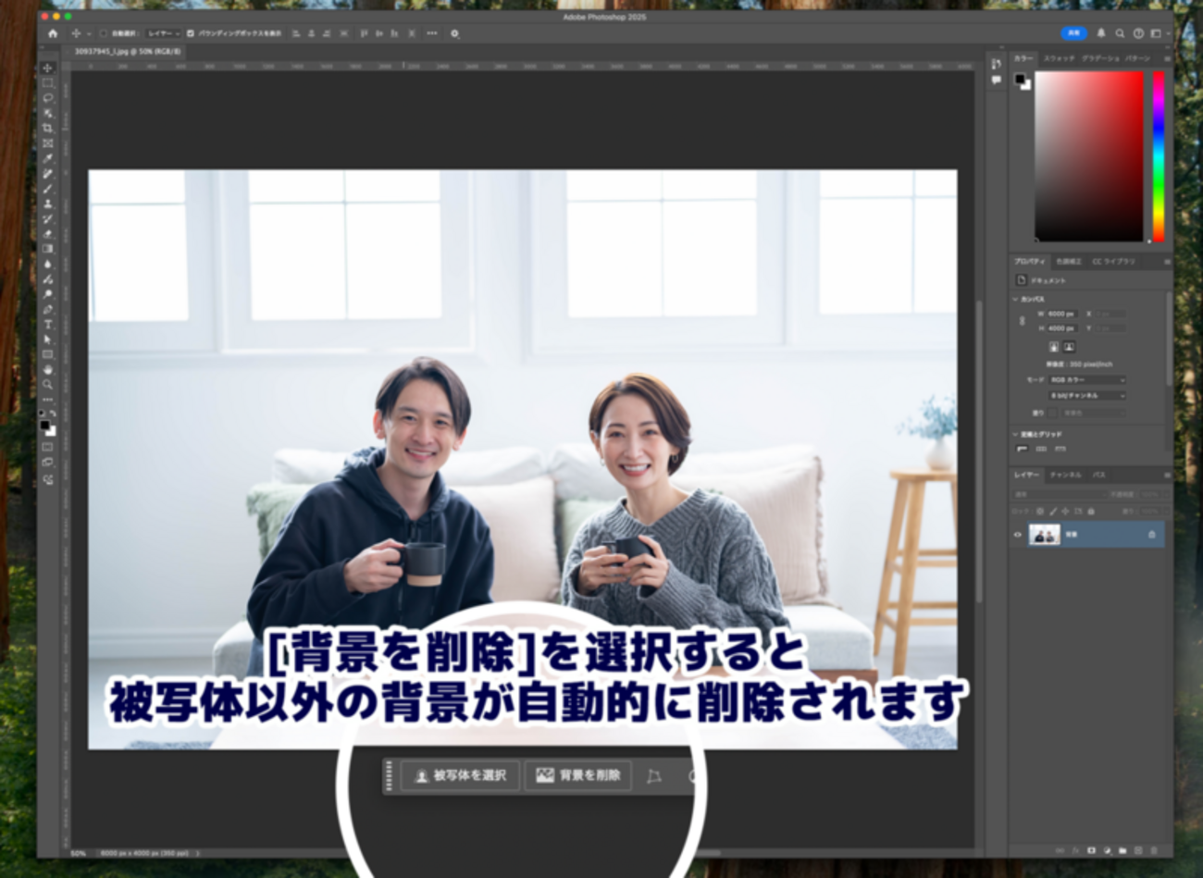Select the Brush tool
The image size is (1203, 878).
click(x=48, y=189)
